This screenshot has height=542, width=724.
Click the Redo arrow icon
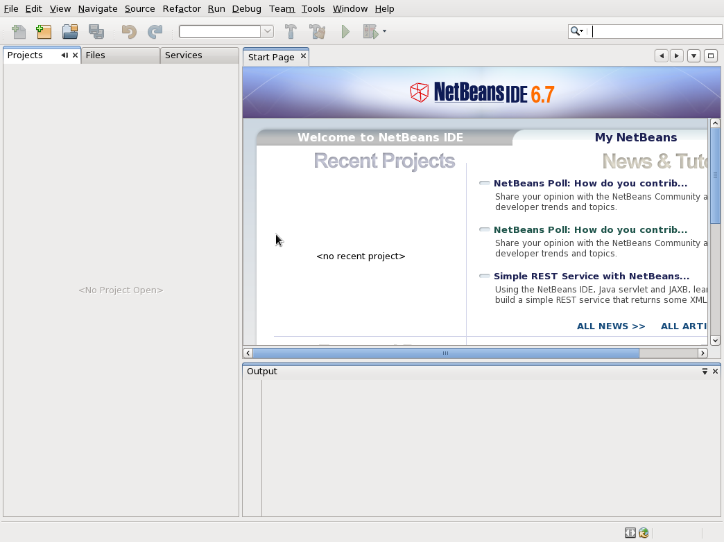pos(155,31)
